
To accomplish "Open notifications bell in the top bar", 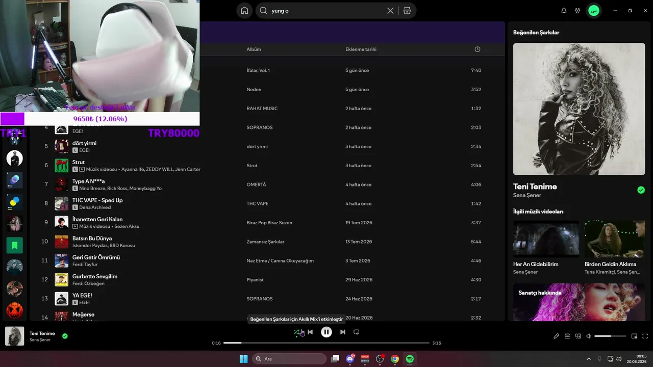I will pos(564,11).
